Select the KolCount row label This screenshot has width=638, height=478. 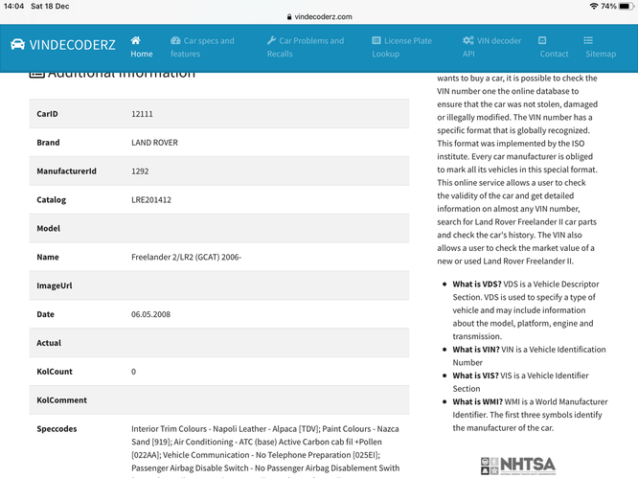55,372
